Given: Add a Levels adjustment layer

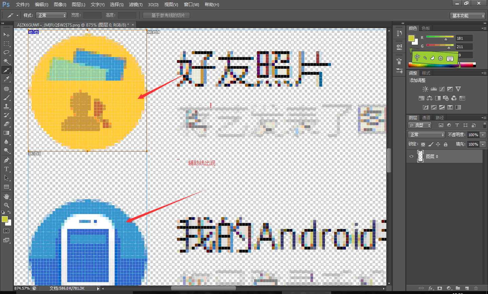Looking at the screenshot, I should click(434, 89).
